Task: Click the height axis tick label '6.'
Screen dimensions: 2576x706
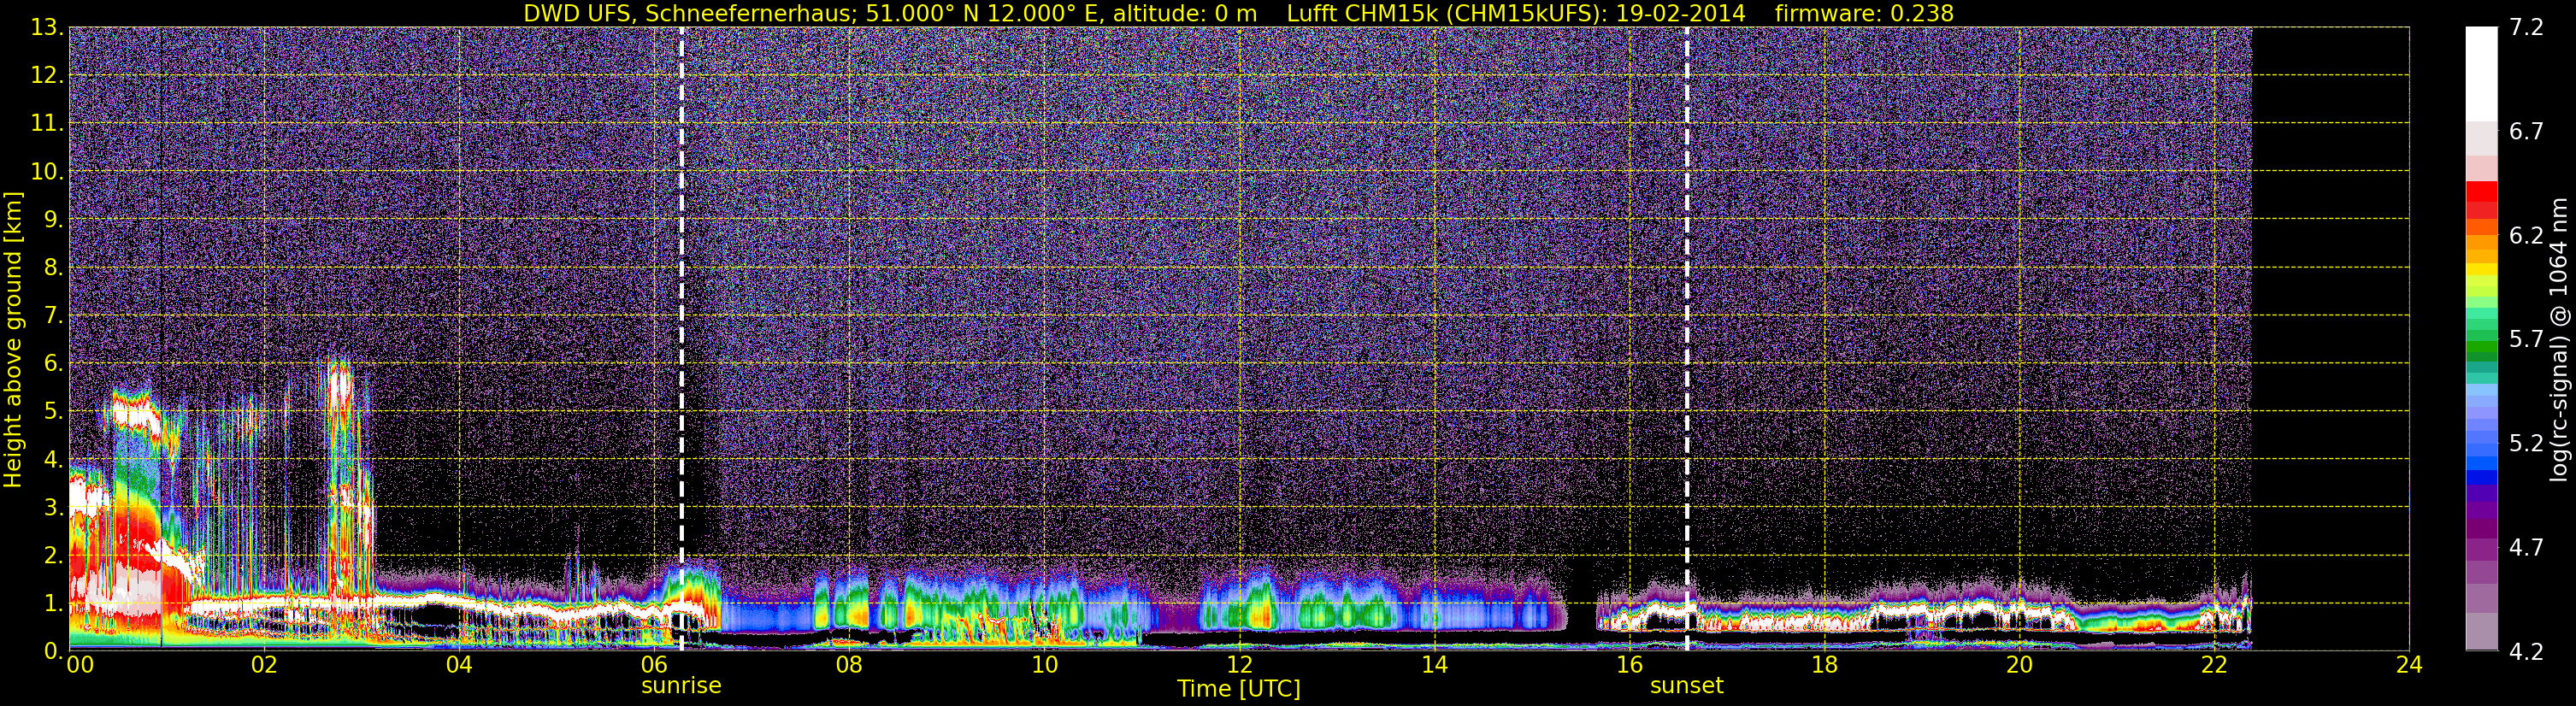Action: click(53, 364)
